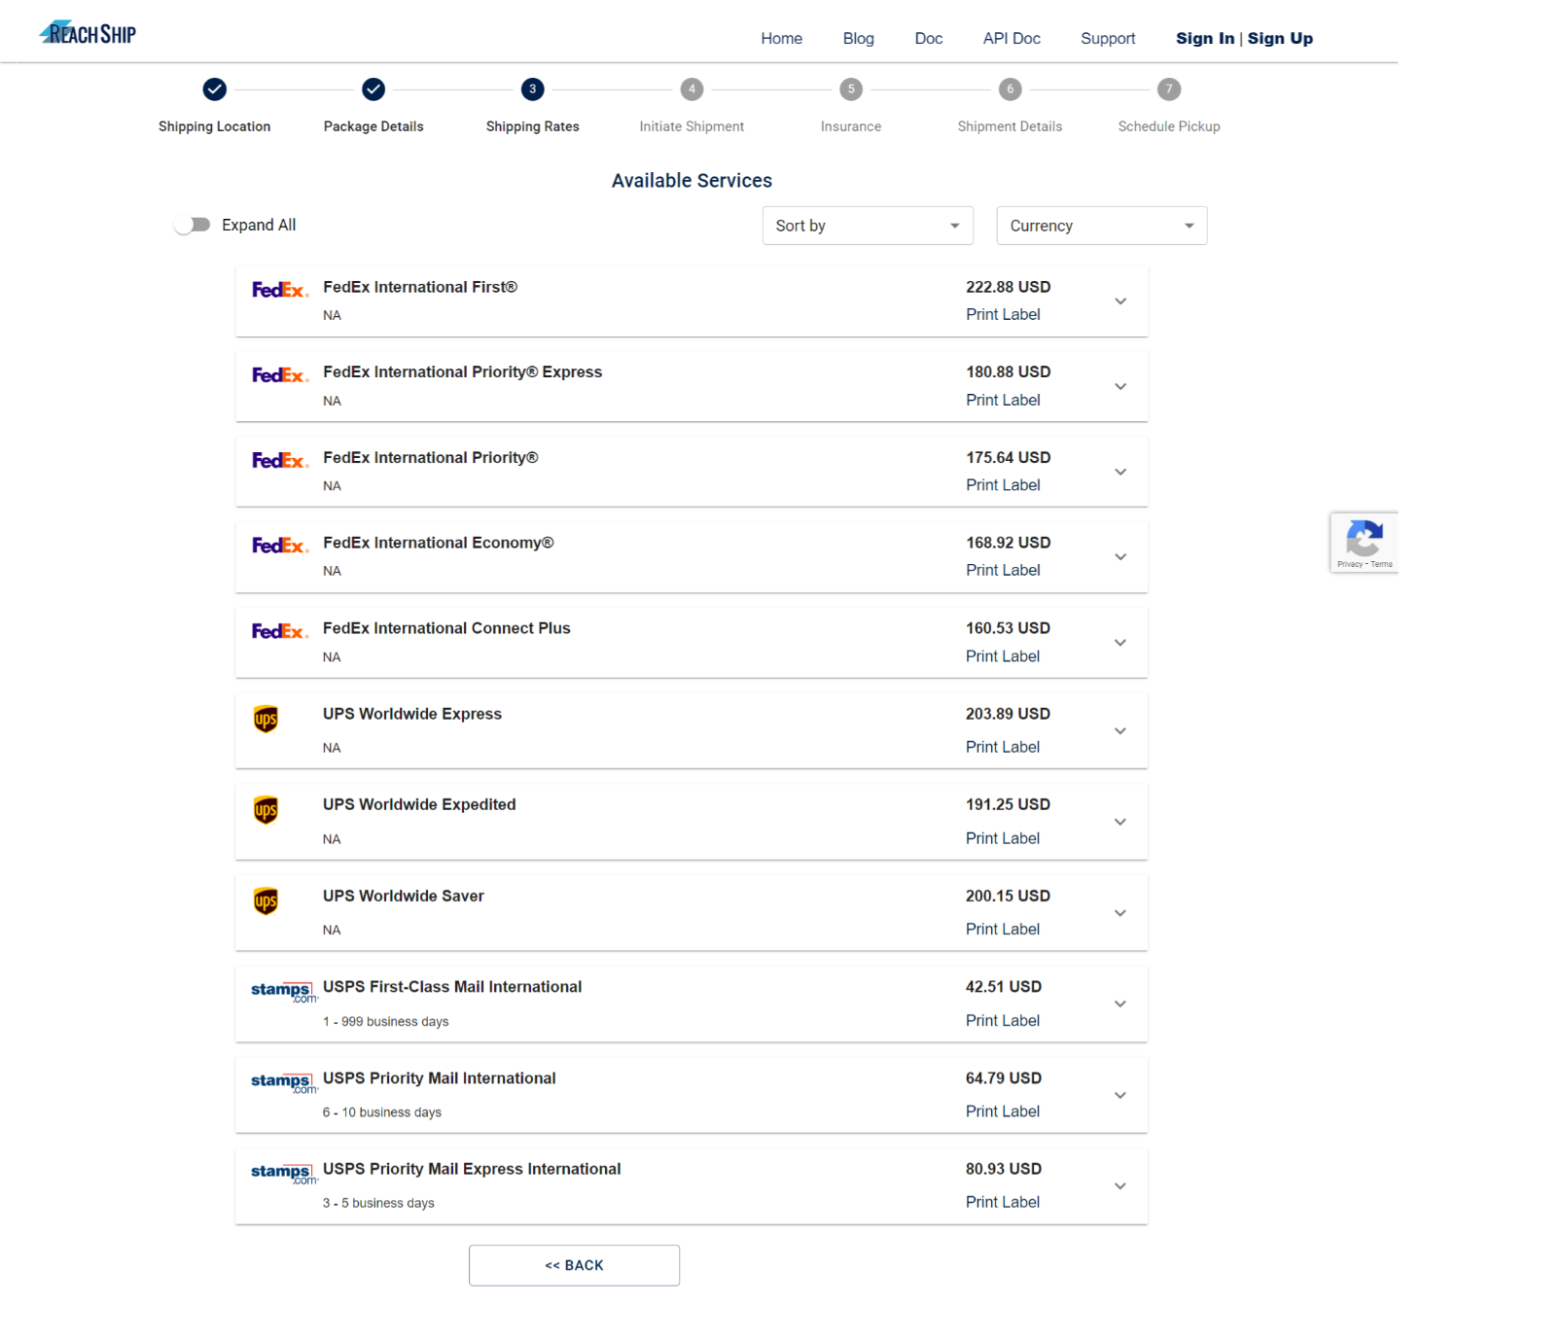The image size is (1564, 1341).
Task: Print Label for UPS Worldwide Saver
Action: click(x=1003, y=929)
